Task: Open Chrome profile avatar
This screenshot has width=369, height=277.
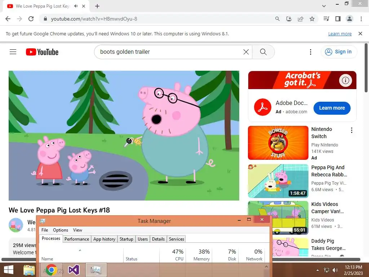Action: coord(350,19)
